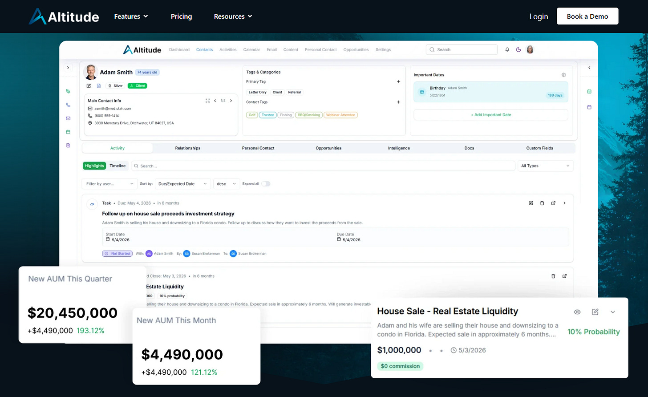
Task: Toggle dark mode with the moon icon
Action: click(518, 50)
